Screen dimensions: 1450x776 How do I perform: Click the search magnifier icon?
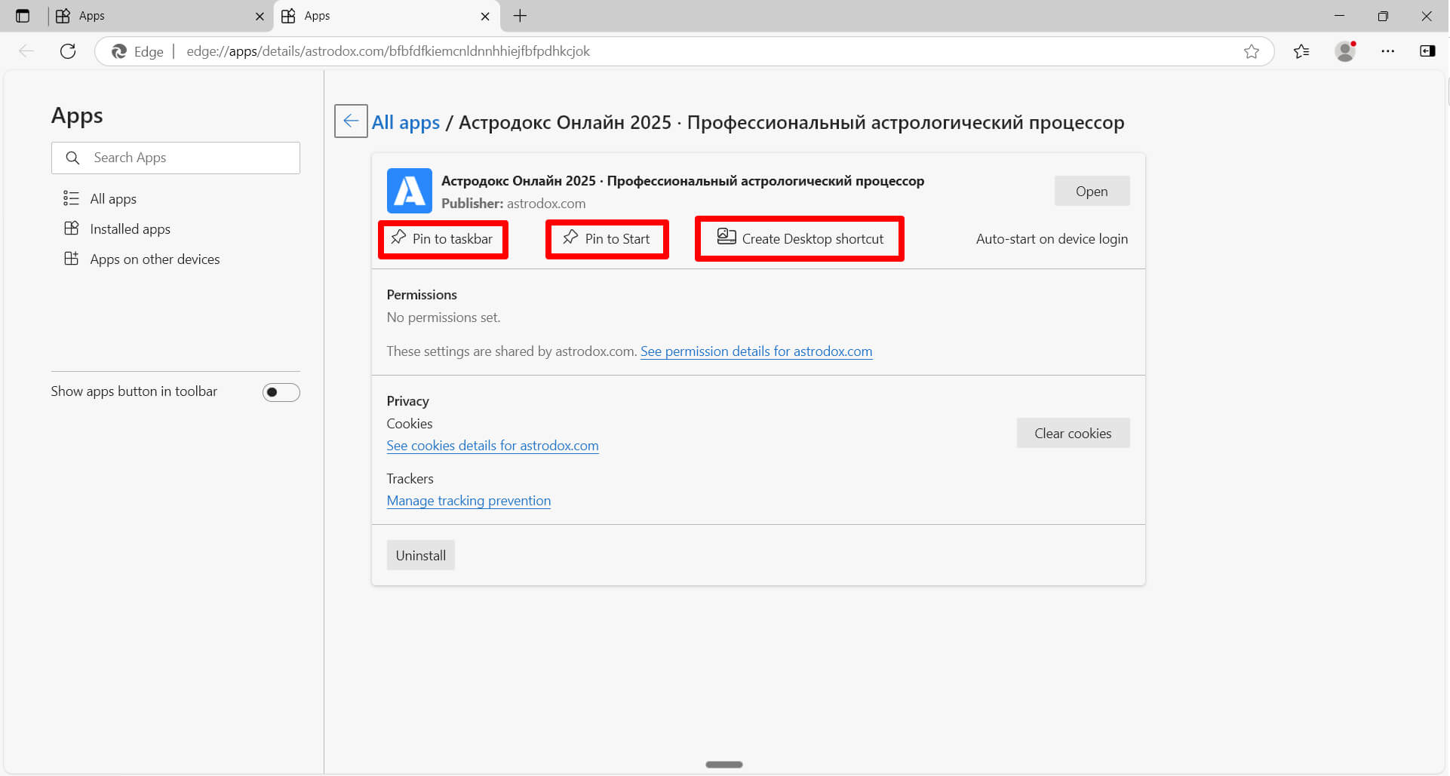tap(73, 158)
